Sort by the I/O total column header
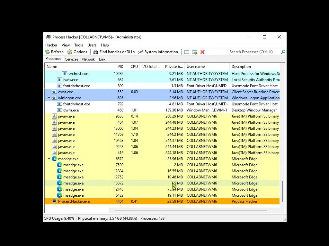 pos(151,67)
